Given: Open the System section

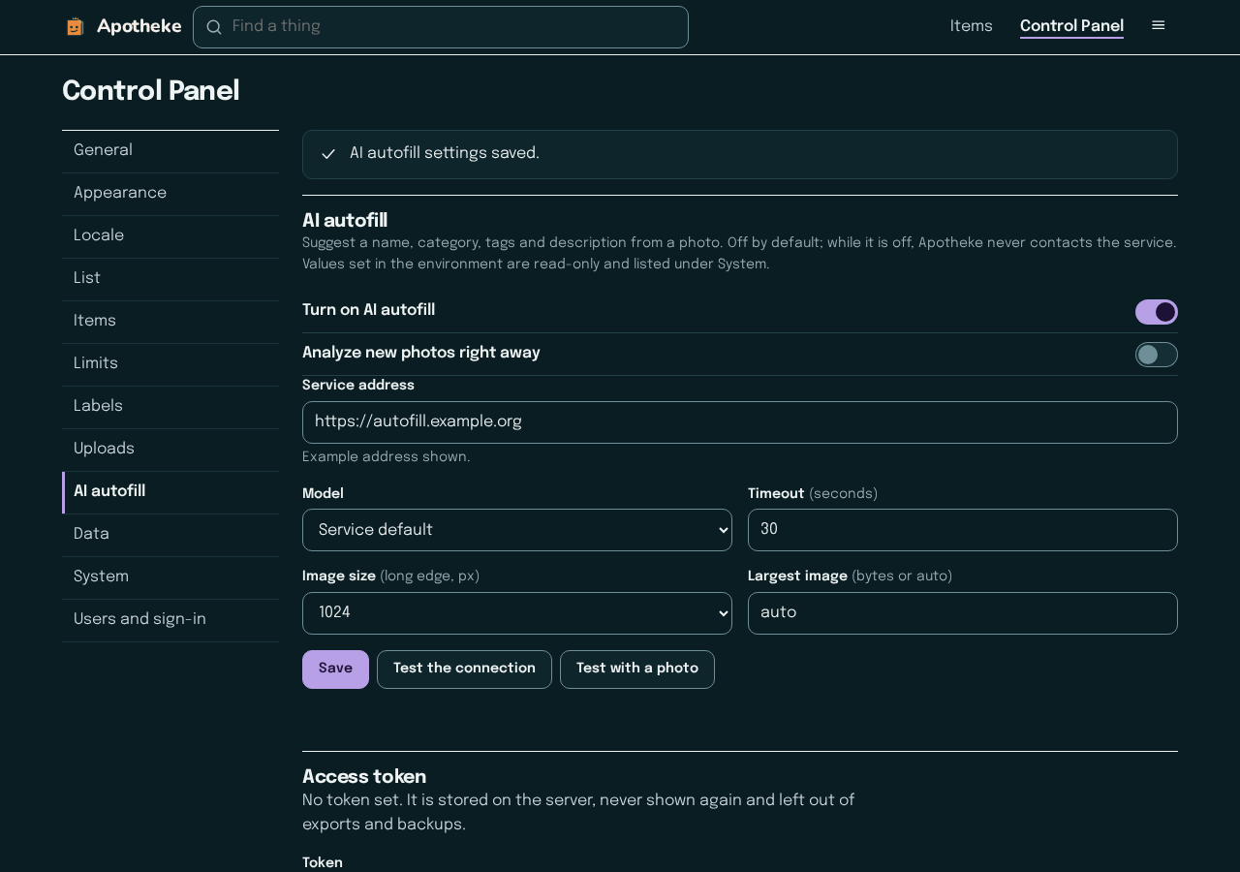Looking at the screenshot, I should pyautogui.click(x=170, y=577).
